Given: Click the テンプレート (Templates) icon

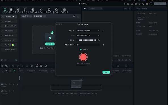Looking at the screenshot, I should [64, 10].
